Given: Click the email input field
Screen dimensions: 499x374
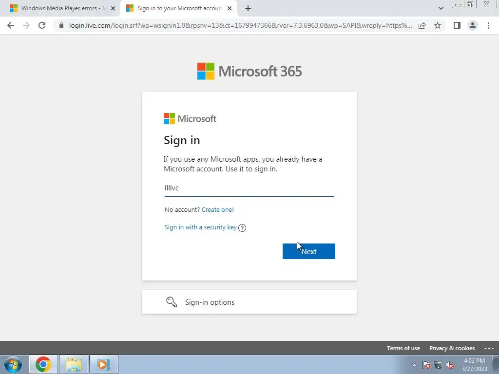Looking at the screenshot, I should [x=249, y=188].
